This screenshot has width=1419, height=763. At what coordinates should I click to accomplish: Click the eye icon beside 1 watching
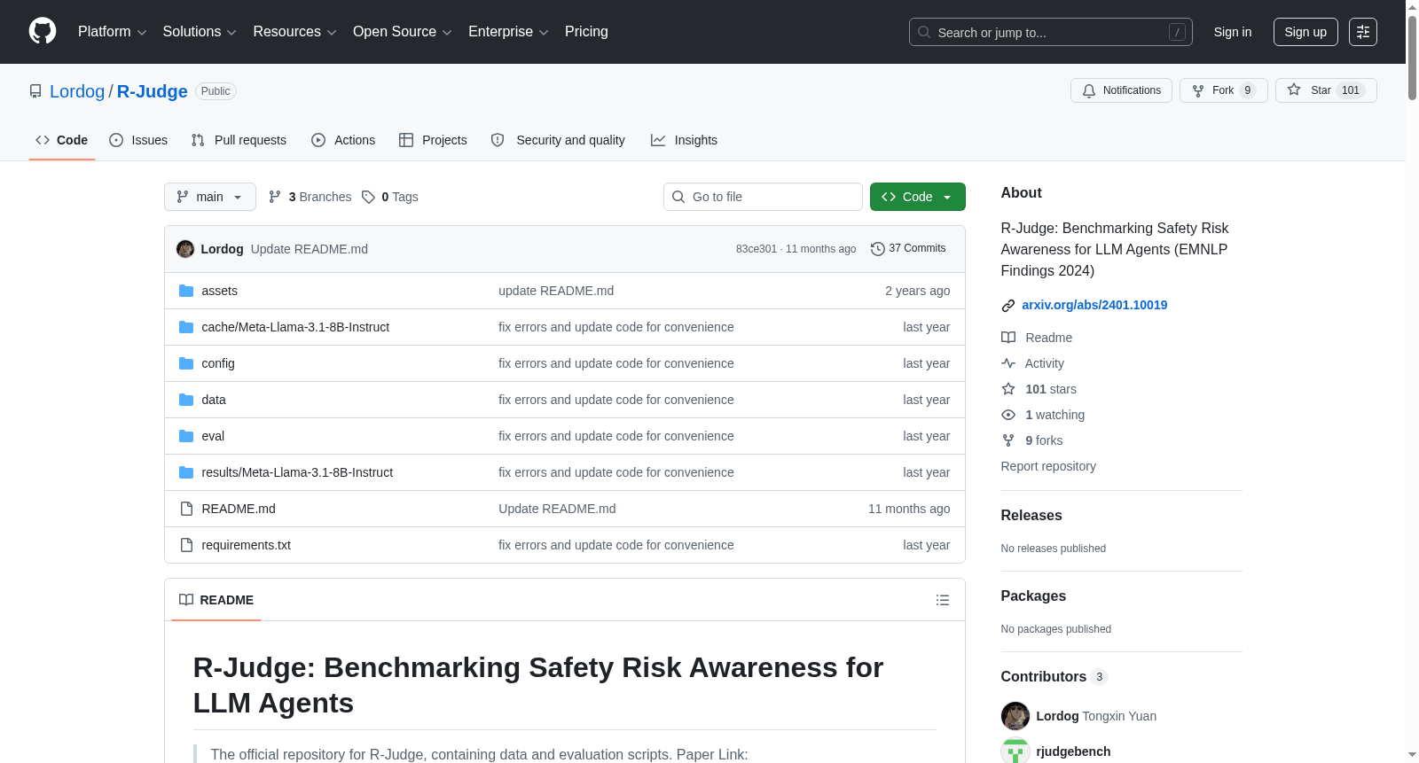coord(1008,415)
